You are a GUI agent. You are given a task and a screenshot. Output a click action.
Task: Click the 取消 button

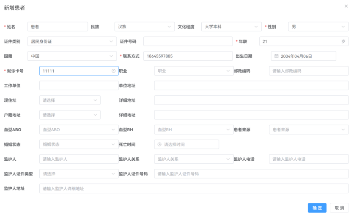(x=339, y=208)
